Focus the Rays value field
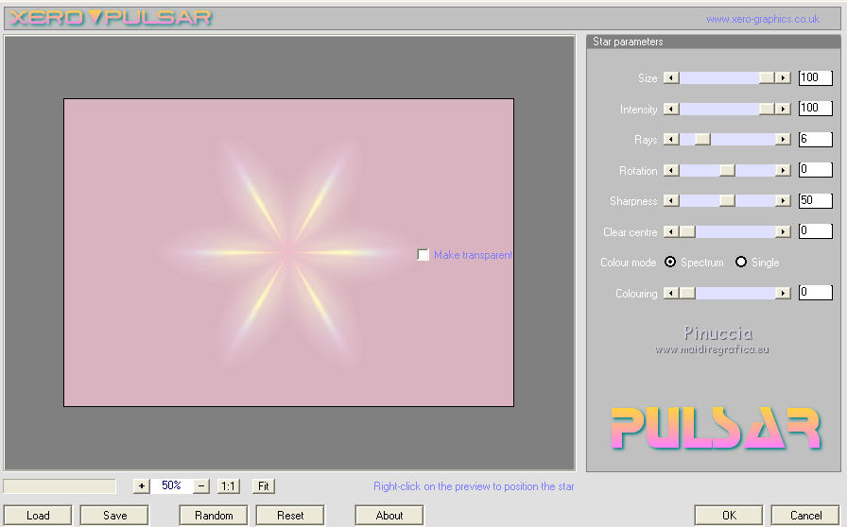The width and height of the screenshot is (847, 527). coord(815,140)
